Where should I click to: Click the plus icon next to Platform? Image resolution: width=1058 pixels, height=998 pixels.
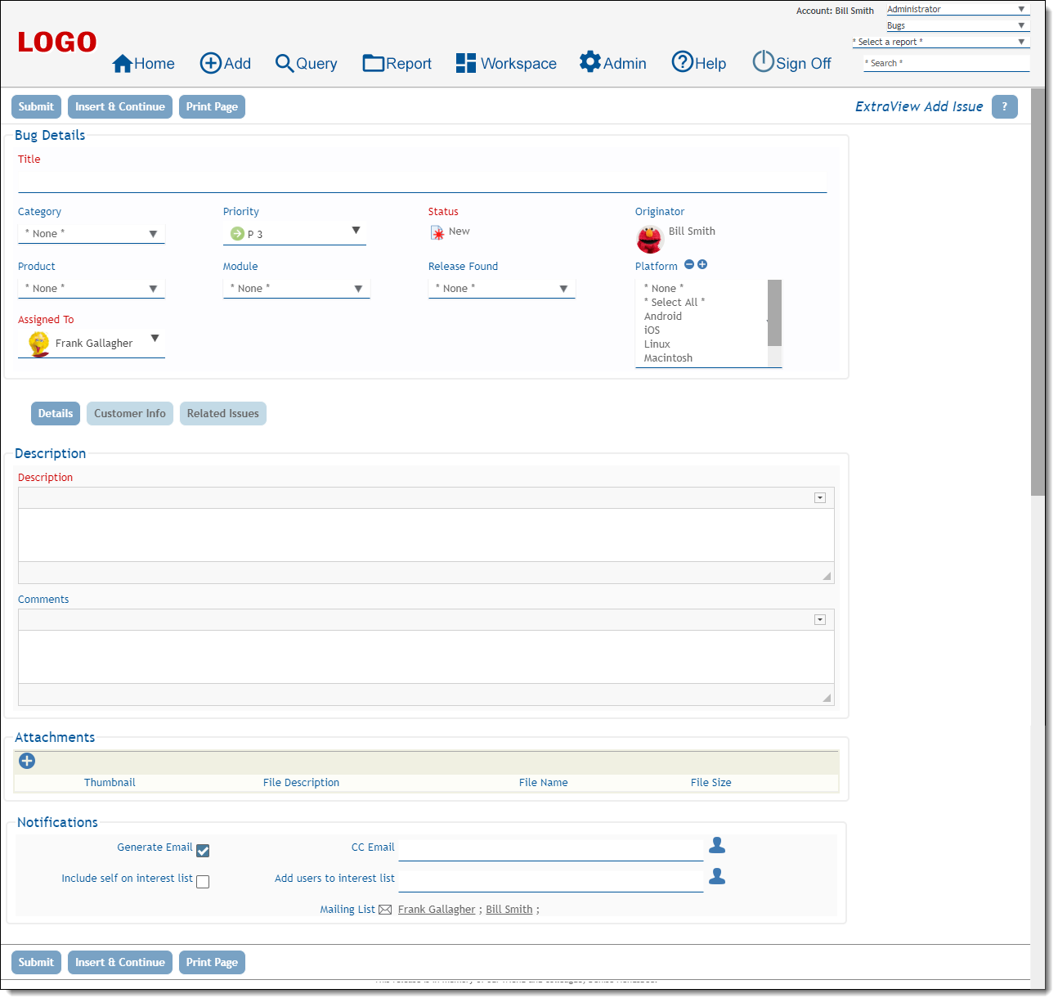pyautogui.click(x=702, y=264)
